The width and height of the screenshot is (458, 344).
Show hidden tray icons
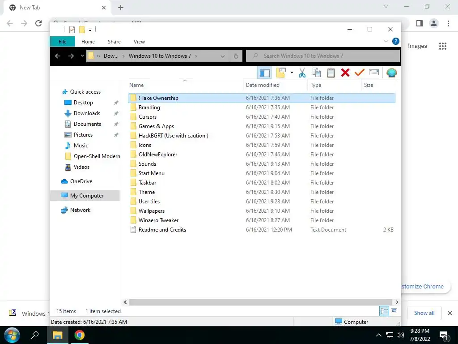coord(378,335)
